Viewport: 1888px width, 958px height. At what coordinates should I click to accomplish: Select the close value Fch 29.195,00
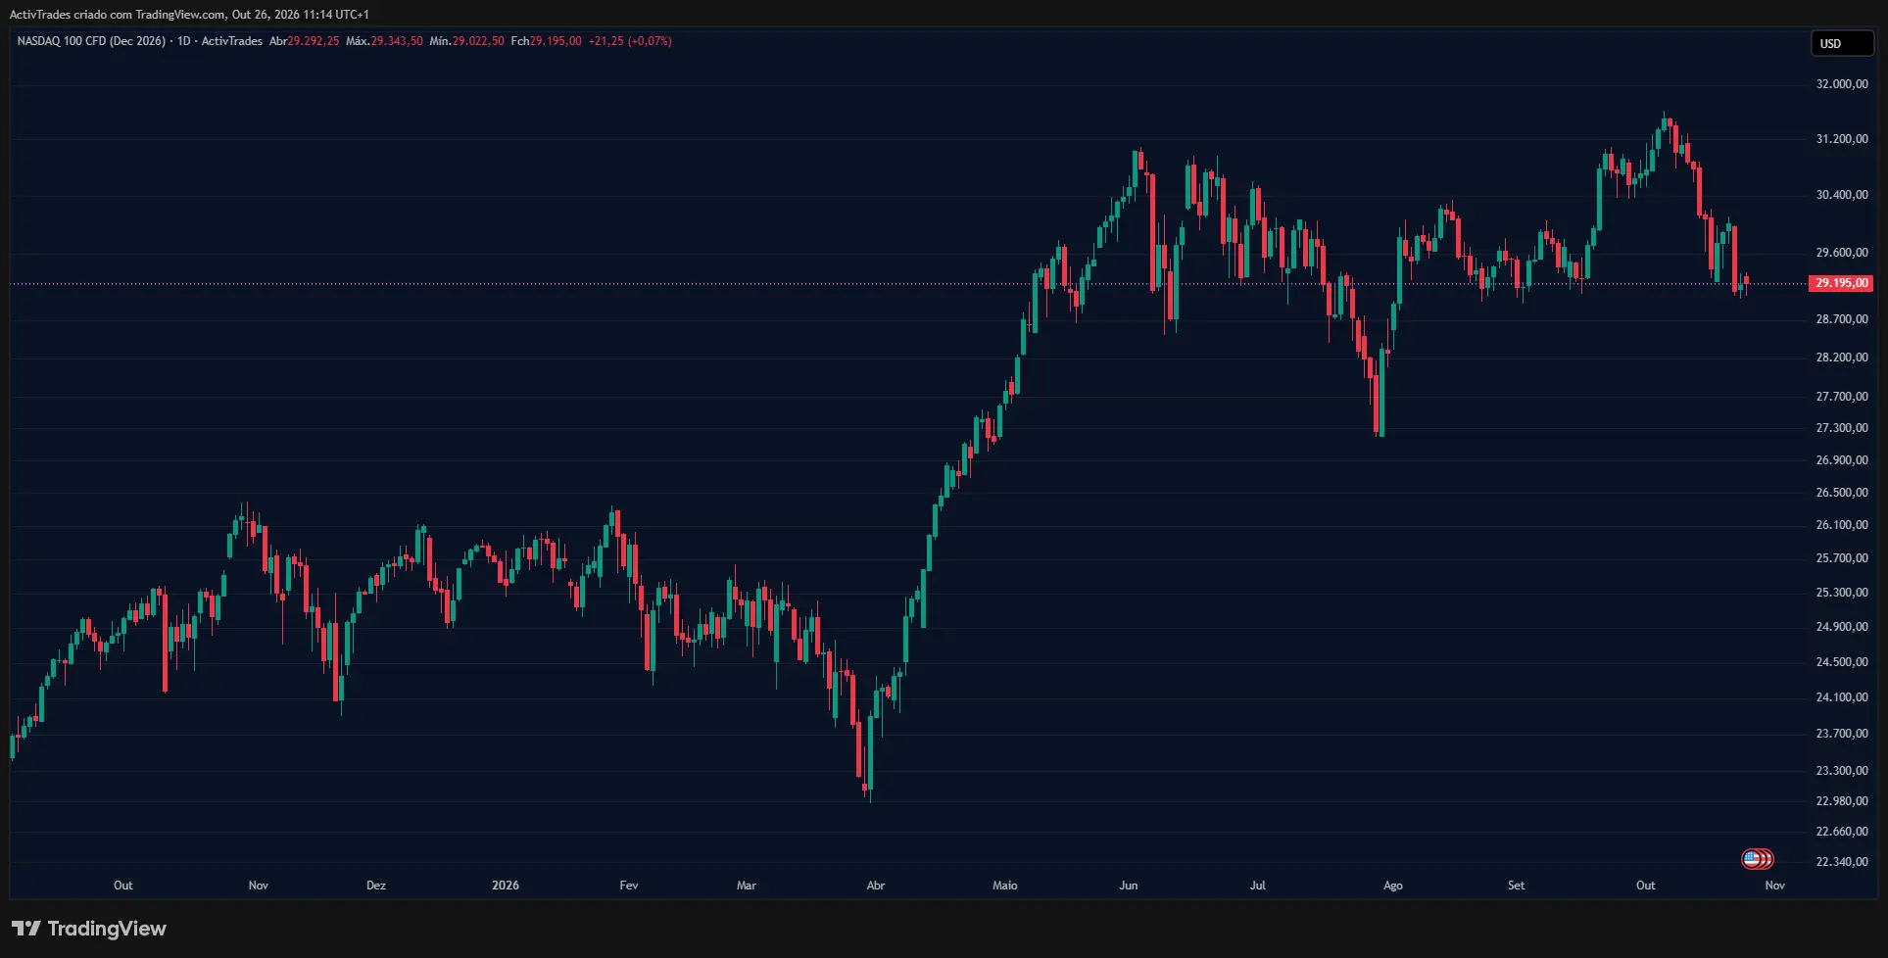click(546, 41)
